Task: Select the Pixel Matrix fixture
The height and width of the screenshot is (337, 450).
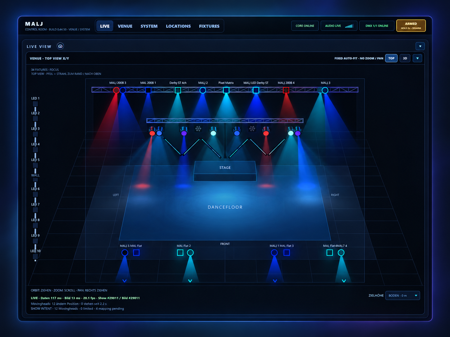Action: [x=226, y=90]
